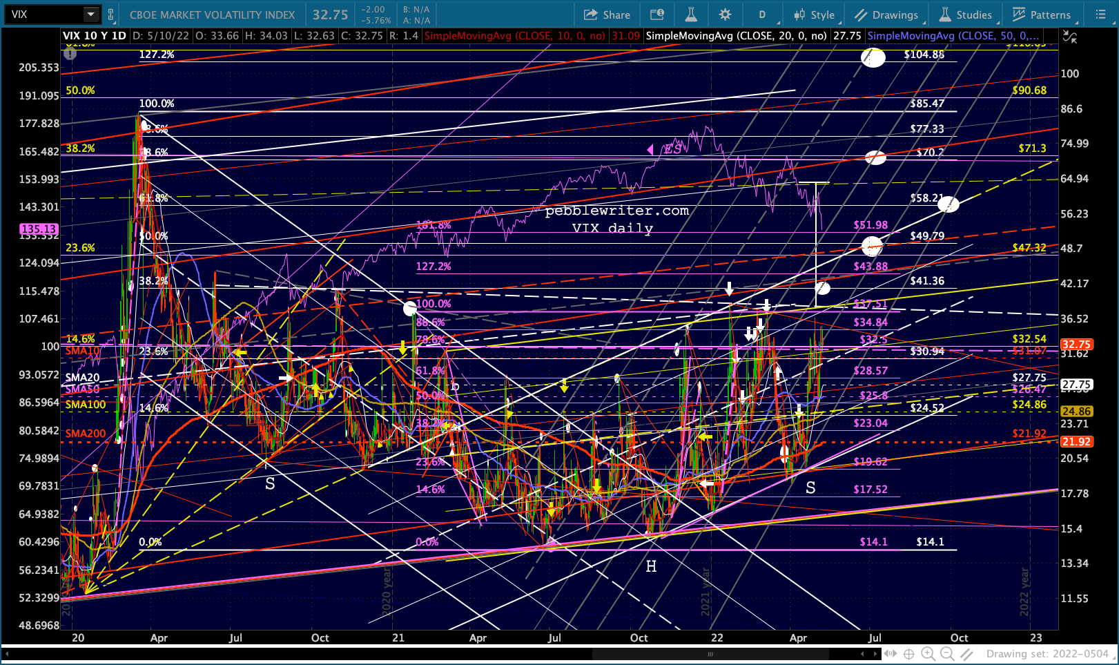The width and height of the screenshot is (1119, 665).
Task: Click the yellow $90.68 level label
Action: tap(1029, 90)
